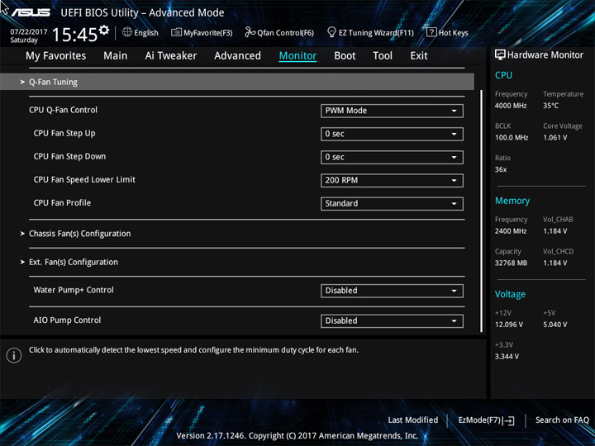Open the CPU Fan Profile Standard dropdown

pyautogui.click(x=392, y=203)
